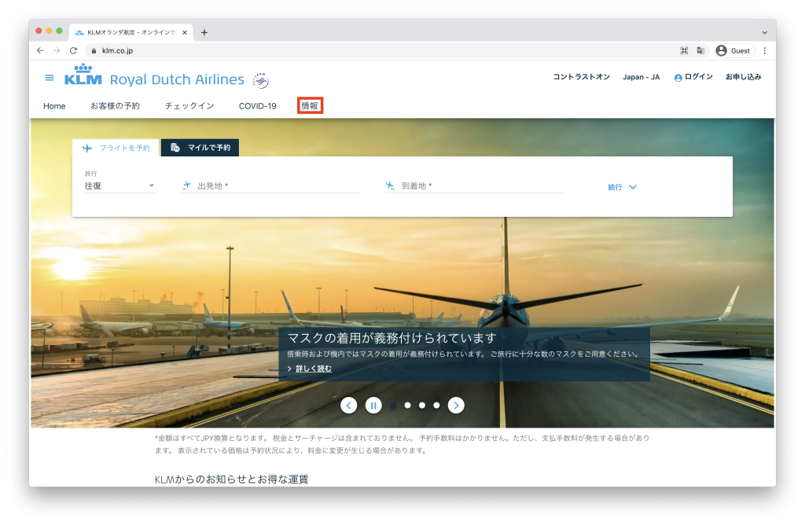
Task: Select the last carousel slide dot
Action: click(x=436, y=406)
